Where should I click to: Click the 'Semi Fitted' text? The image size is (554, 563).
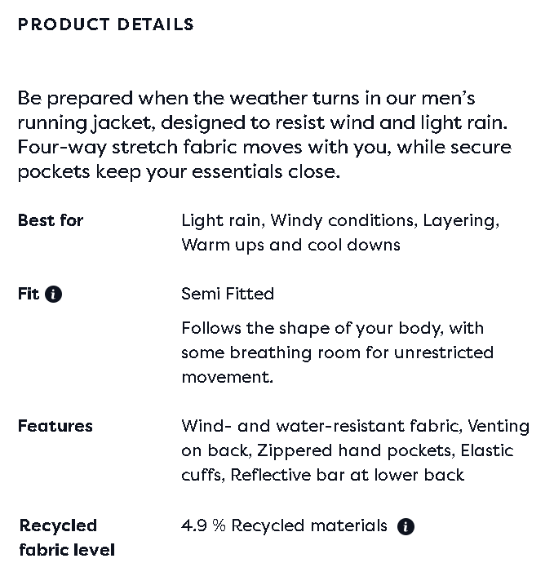click(x=228, y=294)
